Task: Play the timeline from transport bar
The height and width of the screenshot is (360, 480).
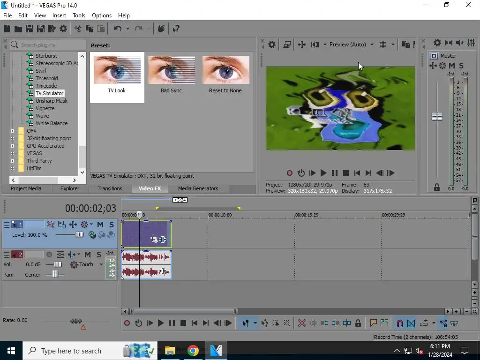Action: pos(161,323)
